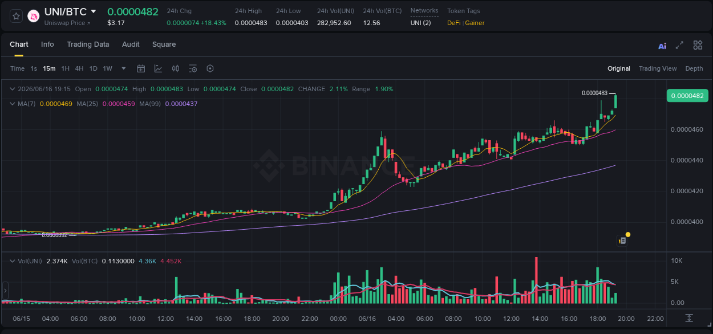Click the UNI/BTC pair name
This screenshot has height=334, width=713.
point(66,11)
